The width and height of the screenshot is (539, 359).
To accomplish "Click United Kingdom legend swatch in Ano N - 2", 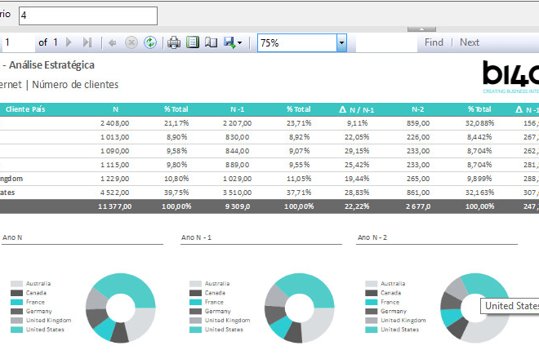I will click(x=372, y=321).
